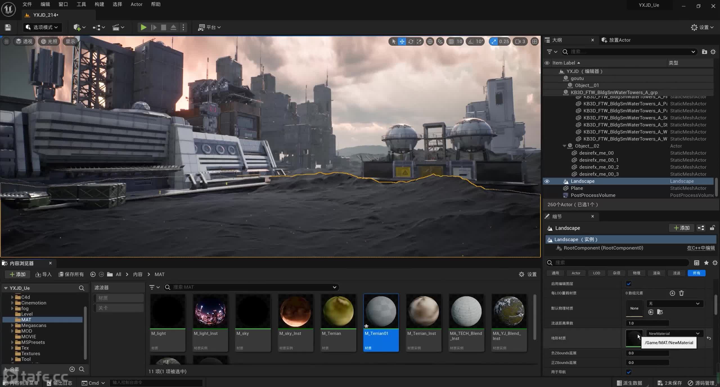The height and width of the screenshot is (387, 720).
Task: Show favorites star icon in Details
Action: (706, 263)
